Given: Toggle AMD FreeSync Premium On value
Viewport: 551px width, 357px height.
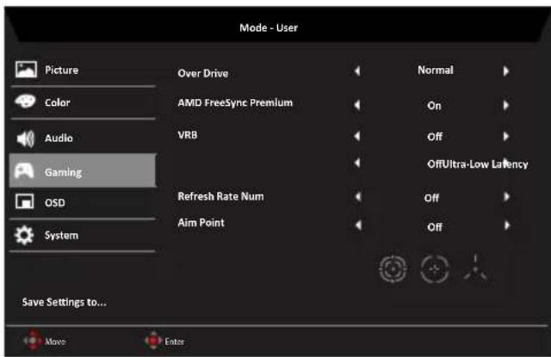Looking at the screenshot, I should point(434,105).
